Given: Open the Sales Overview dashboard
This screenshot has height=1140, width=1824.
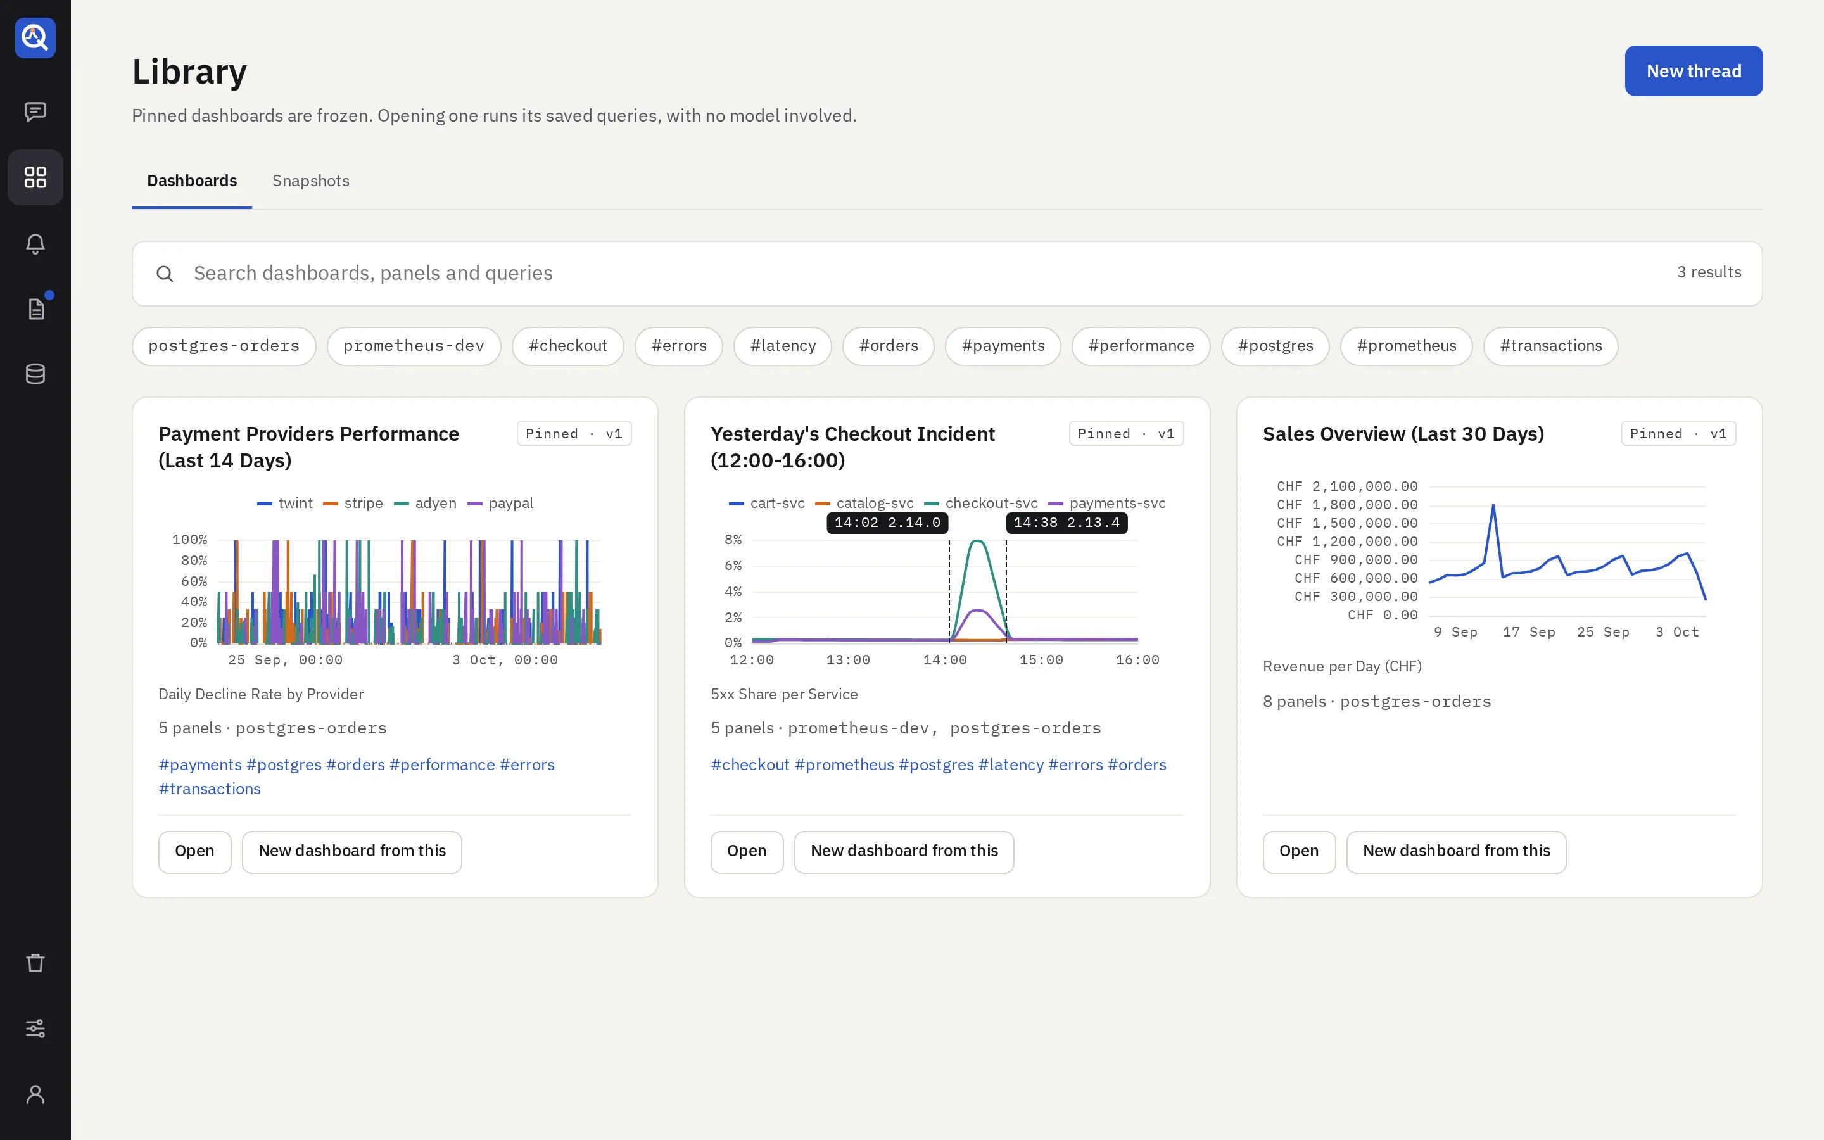Looking at the screenshot, I should pyautogui.click(x=1299, y=852).
